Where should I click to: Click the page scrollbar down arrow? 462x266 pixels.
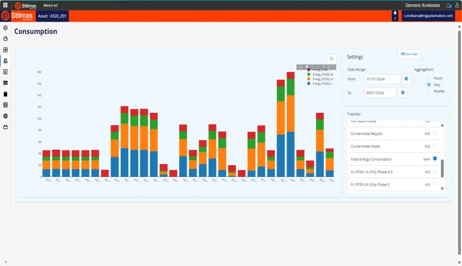(x=459, y=263)
